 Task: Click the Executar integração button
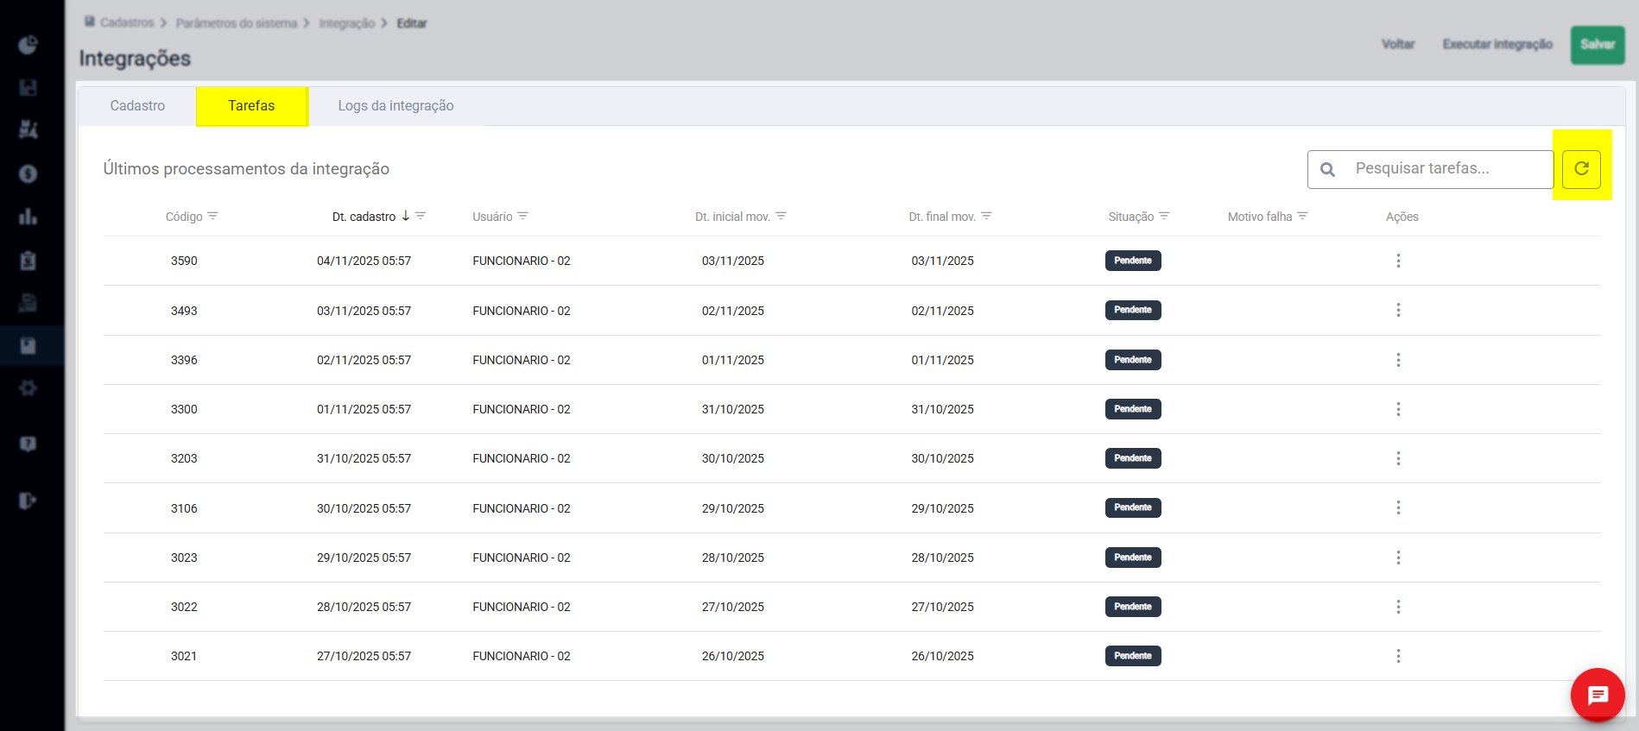pos(1497,44)
